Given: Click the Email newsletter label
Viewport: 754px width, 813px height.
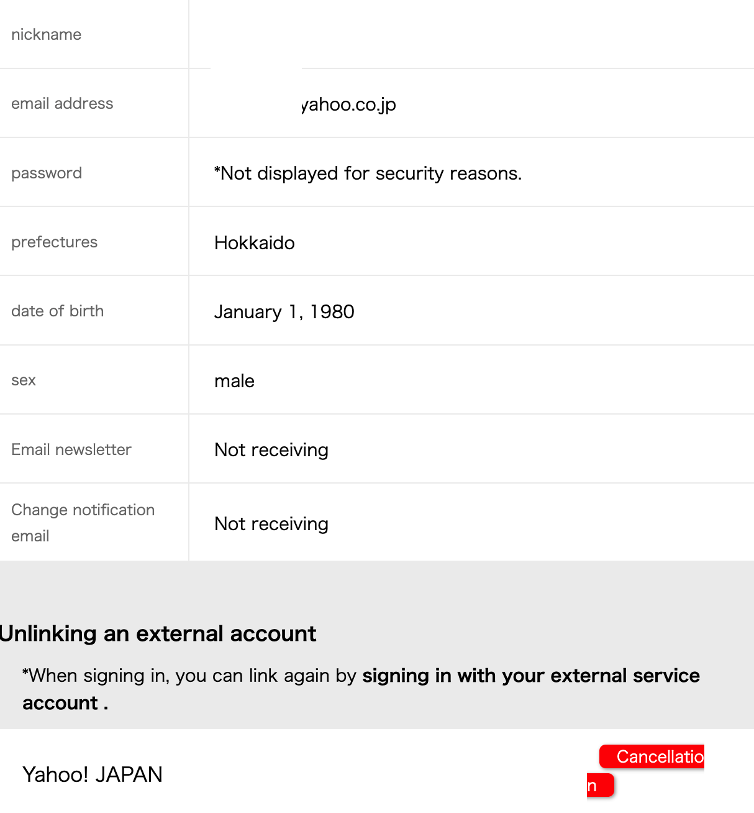Looking at the screenshot, I should click(x=71, y=449).
